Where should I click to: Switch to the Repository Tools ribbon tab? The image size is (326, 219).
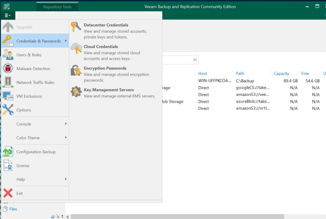pos(57,7)
